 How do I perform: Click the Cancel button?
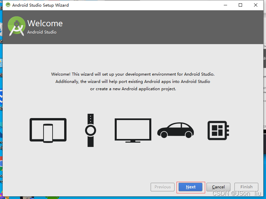click(x=218, y=187)
